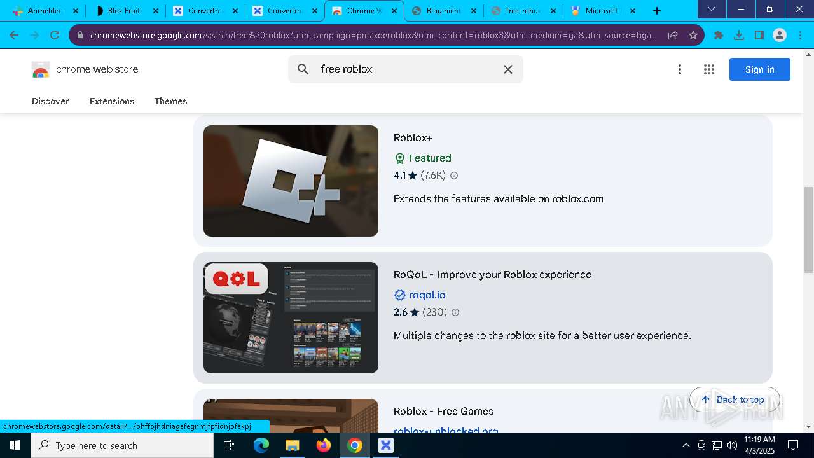
Task: Open the three-dot more options menu
Action: point(680,69)
